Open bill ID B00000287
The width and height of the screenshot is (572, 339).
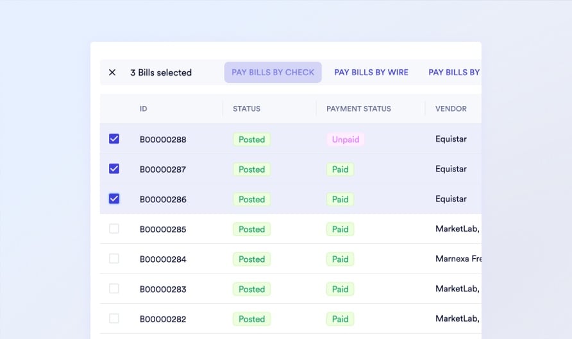click(163, 169)
